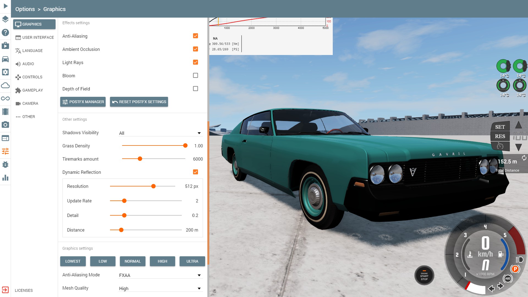
Task: Open the Shadows Visibility dropdown
Action: pos(160,133)
